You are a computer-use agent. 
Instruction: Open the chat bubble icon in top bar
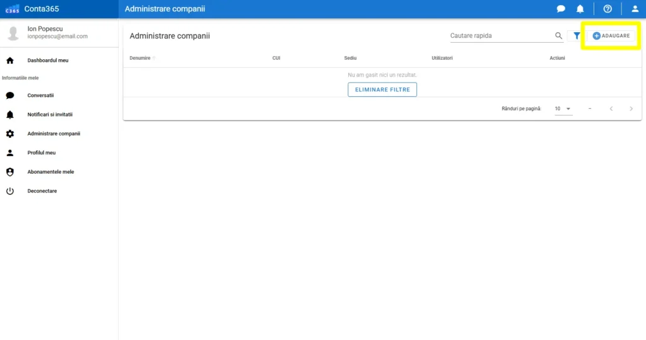(561, 9)
